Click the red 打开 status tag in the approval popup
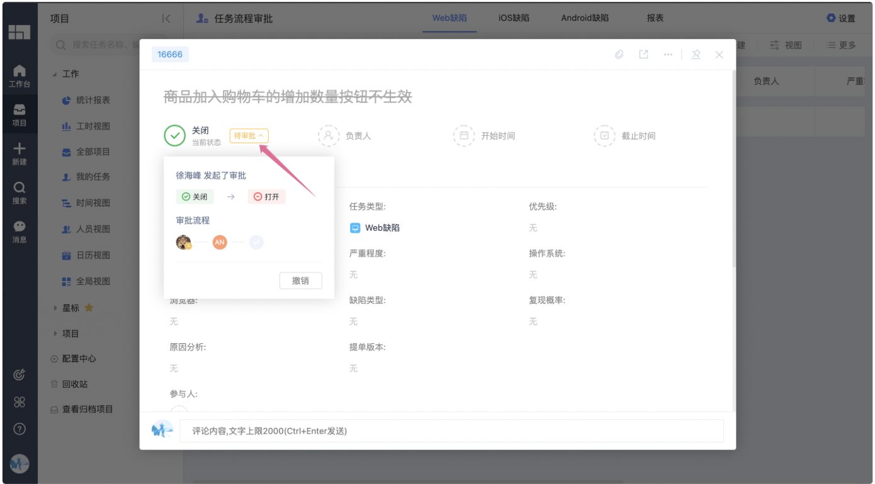This screenshot has width=875, height=484. pyautogui.click(x=267, y=197)
